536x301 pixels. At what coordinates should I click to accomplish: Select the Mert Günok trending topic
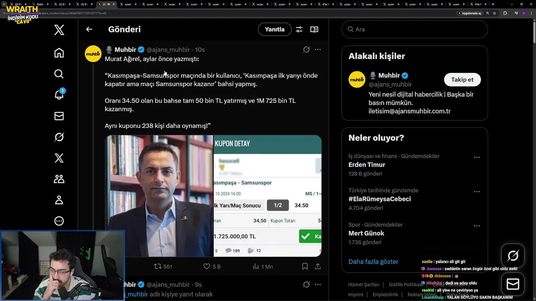[366, 233]
